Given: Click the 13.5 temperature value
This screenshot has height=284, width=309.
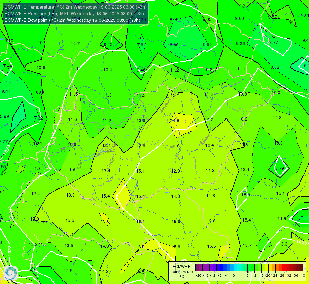Looking at the screenshot, I should [x=69, y=246].
